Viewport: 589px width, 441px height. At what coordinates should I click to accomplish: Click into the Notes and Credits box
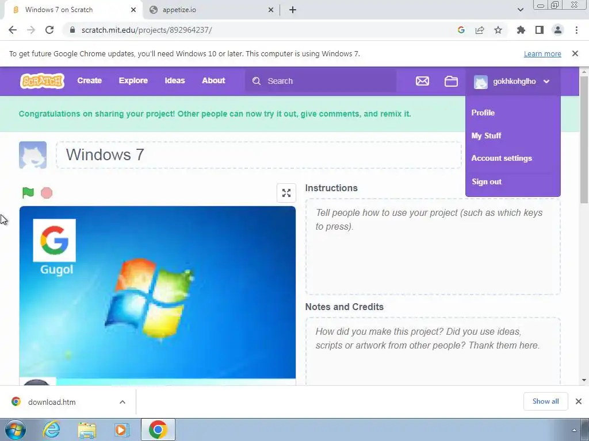click(x=433, y=351)
